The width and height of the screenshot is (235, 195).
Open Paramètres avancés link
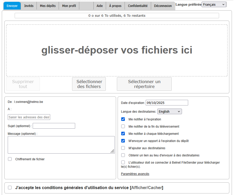135,174
